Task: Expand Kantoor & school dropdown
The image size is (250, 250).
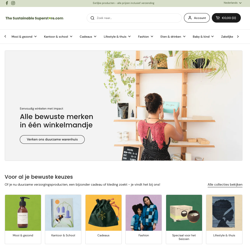Action: point(58,37)
